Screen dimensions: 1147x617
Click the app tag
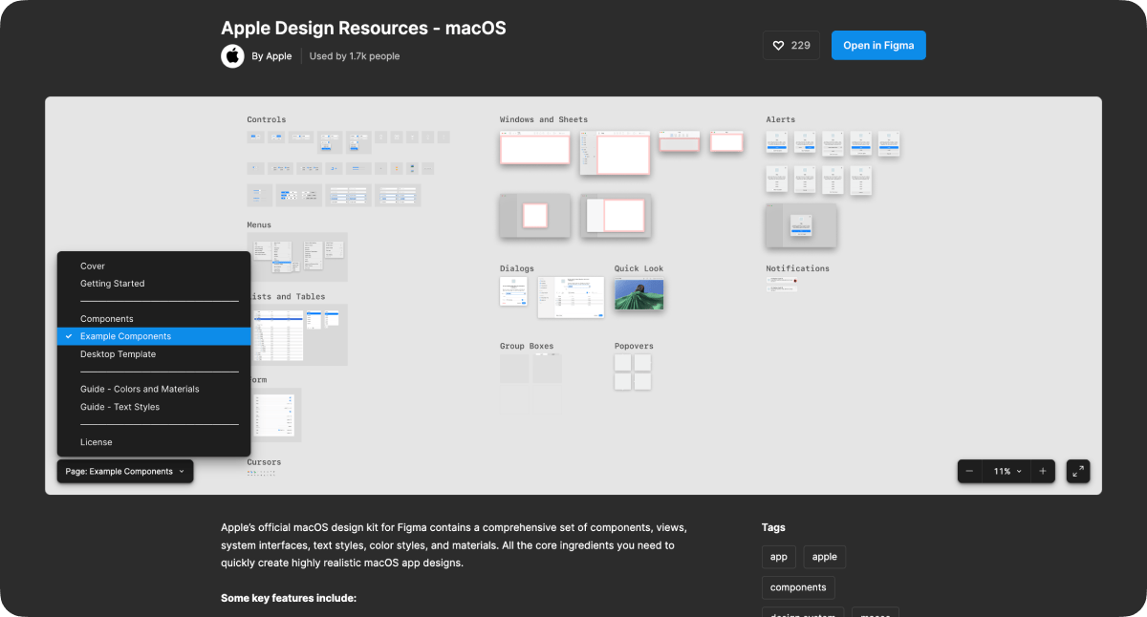779,557
